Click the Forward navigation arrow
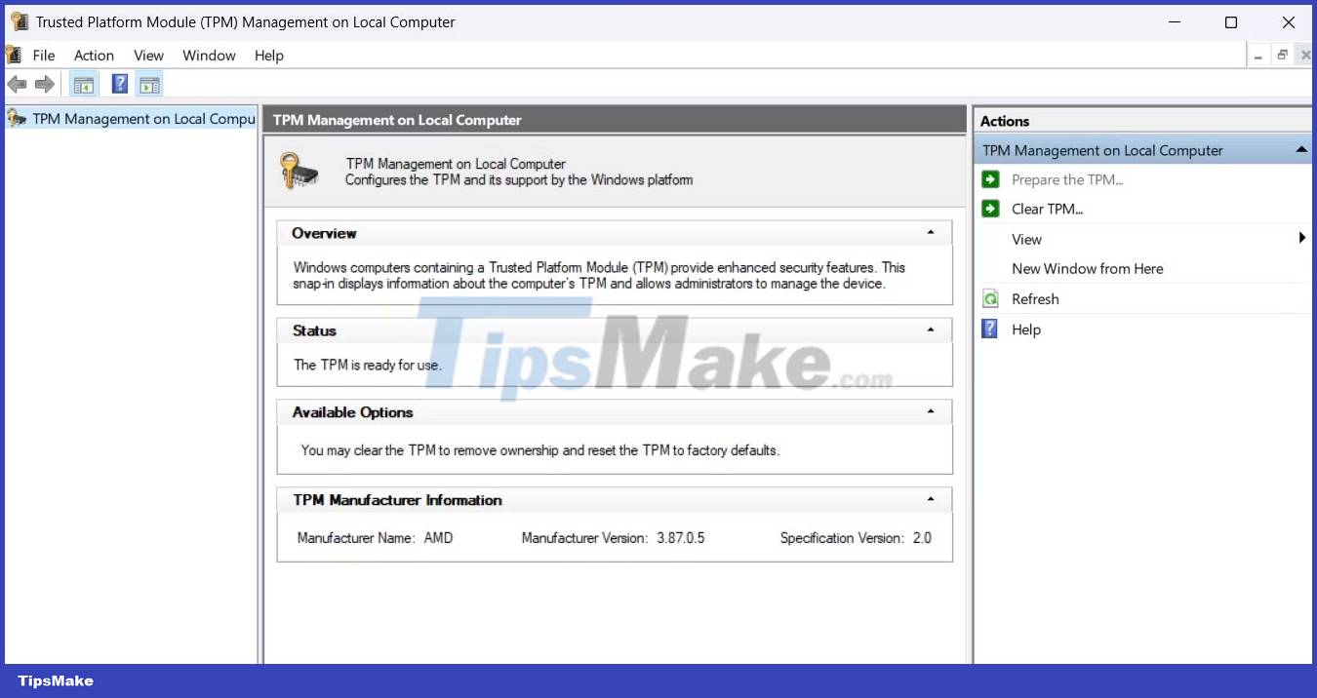Screen dimensions: 1317x698 click(x=44, y=84)
